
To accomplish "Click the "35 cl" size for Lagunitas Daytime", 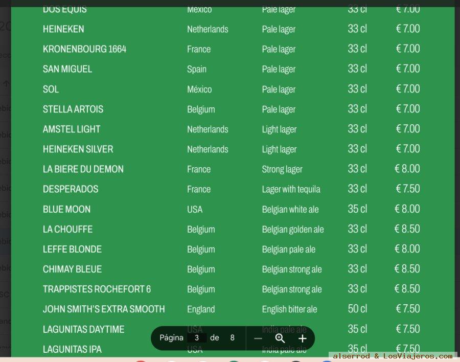I will [x=357, y=329].
